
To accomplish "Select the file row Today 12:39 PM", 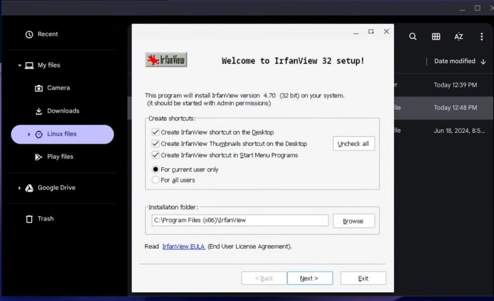I will click(444, 85).
